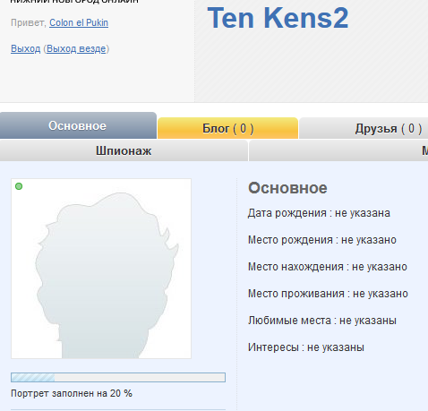The width and height of the screenshot is (428, 411).
Task: Click the Место нахождения field line
Action: pyautogui.click(x=328, y=267)
